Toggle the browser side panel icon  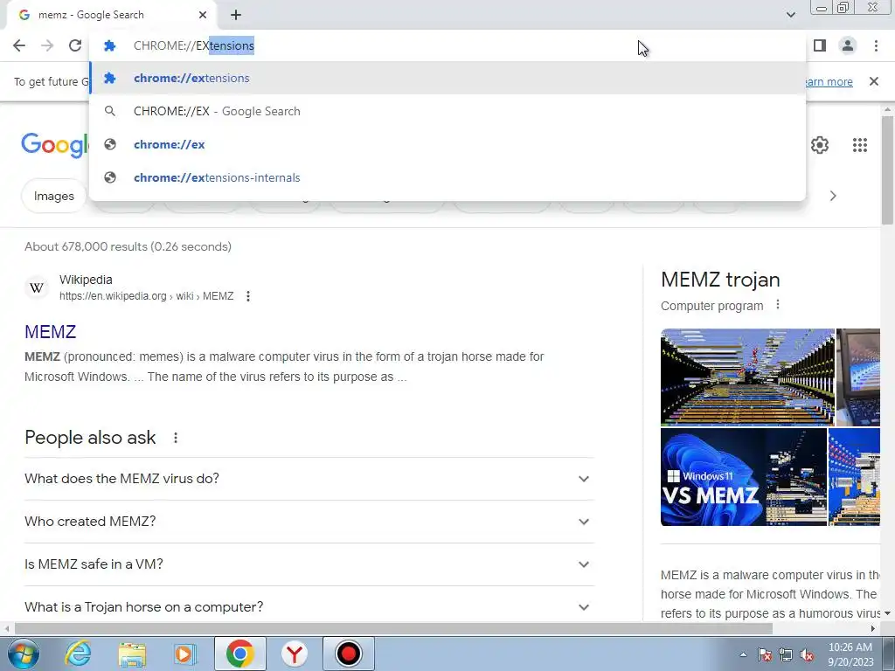(x=820, y=45)
